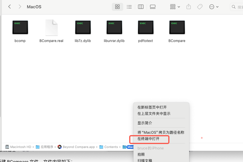Click the tag icon in toolbar
The image size is (243, 162).
point(200,7)
